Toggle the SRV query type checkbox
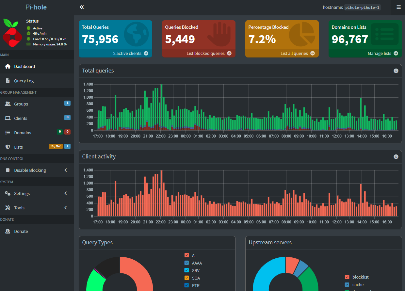Image resolution: width=405 pixels, height=291 pixels. click(187, 270)
